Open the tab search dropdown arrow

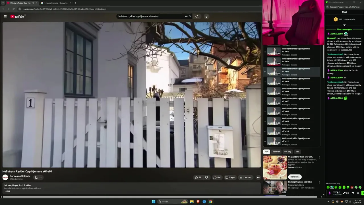[3, 3]
